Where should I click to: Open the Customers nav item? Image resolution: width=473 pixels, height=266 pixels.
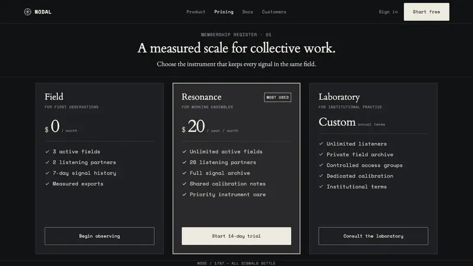[x=274, y=12]
